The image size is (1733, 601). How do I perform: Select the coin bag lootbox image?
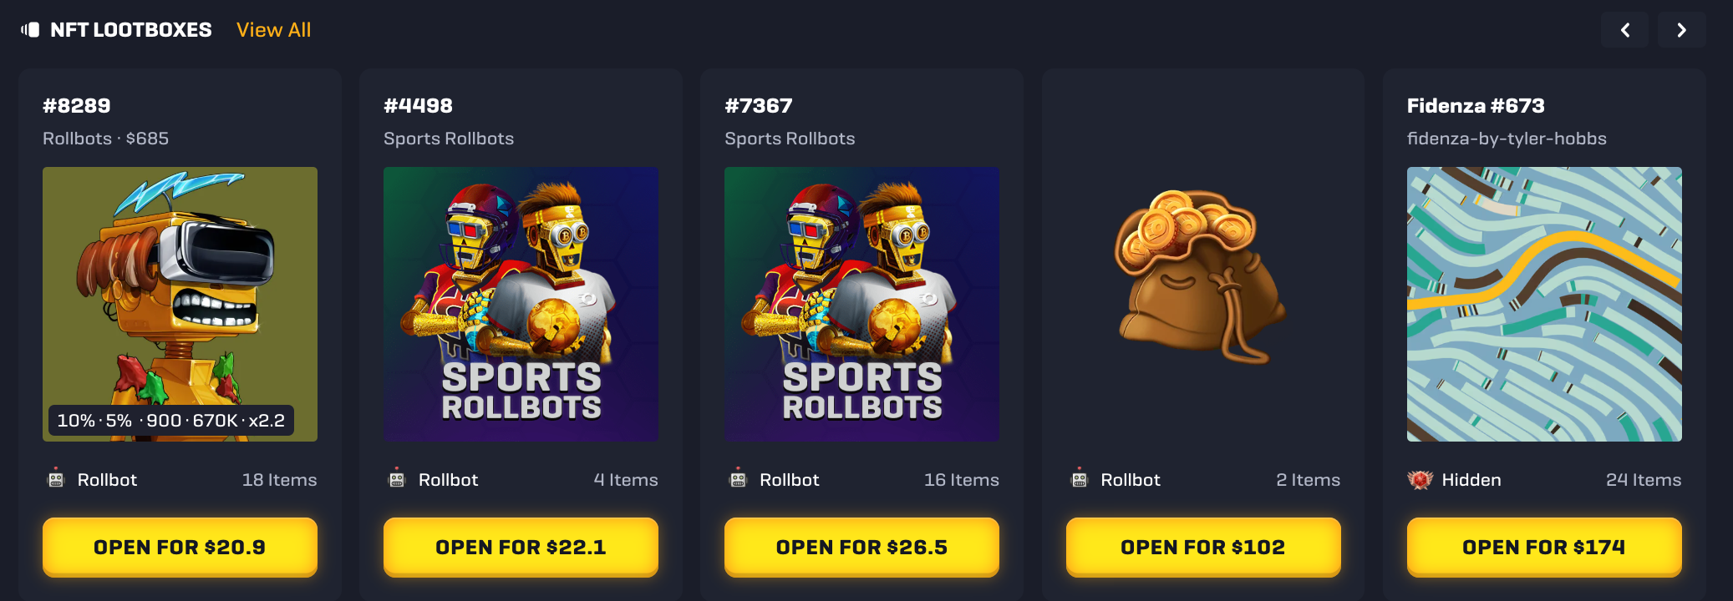pyautogui.click(x=1200, y=277)
